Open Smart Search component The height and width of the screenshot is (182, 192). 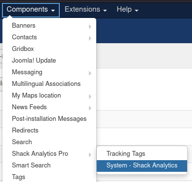tap(50, 165)
